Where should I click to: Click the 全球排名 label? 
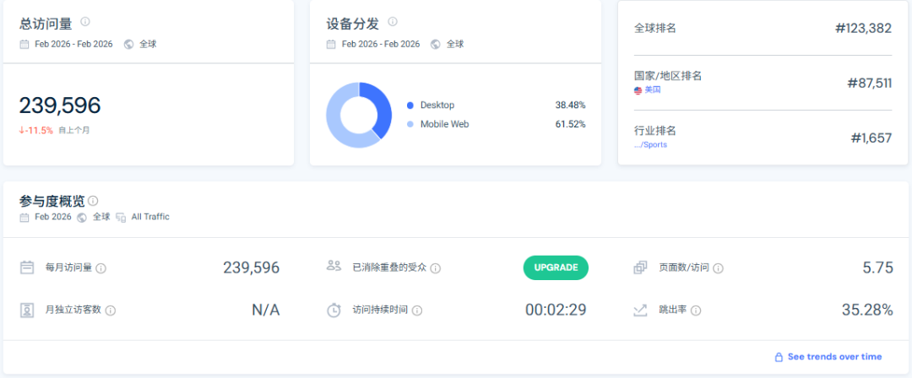(x=655, y=28)
